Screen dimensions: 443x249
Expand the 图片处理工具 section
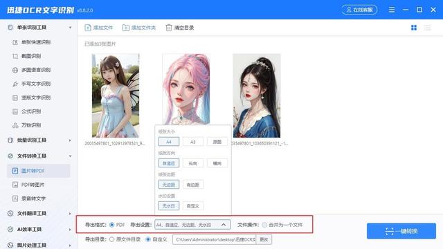click(70, 245)
